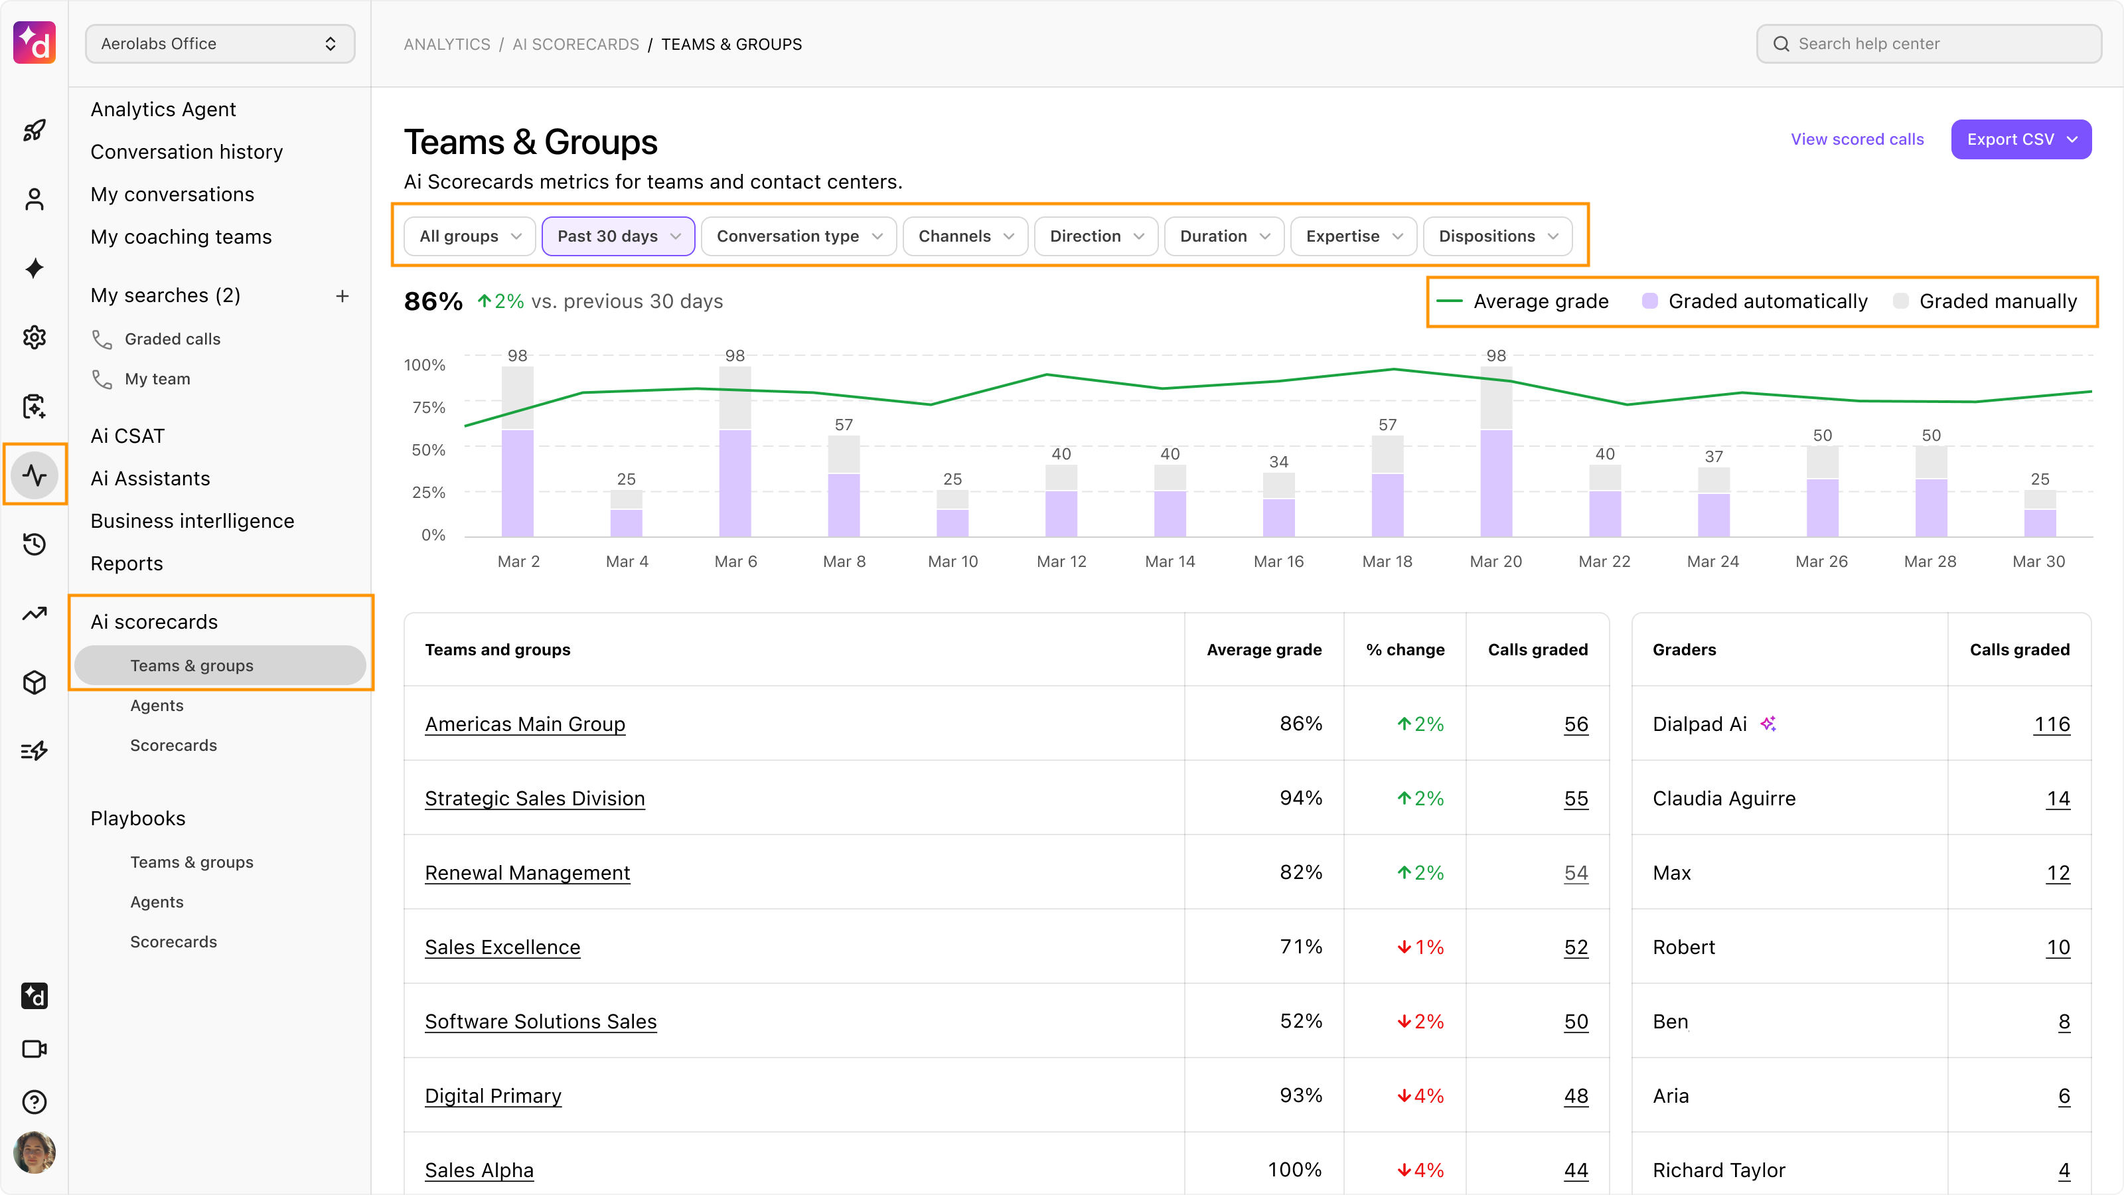
Task: Toggle the Average grade legend line
Action: 1450,301
